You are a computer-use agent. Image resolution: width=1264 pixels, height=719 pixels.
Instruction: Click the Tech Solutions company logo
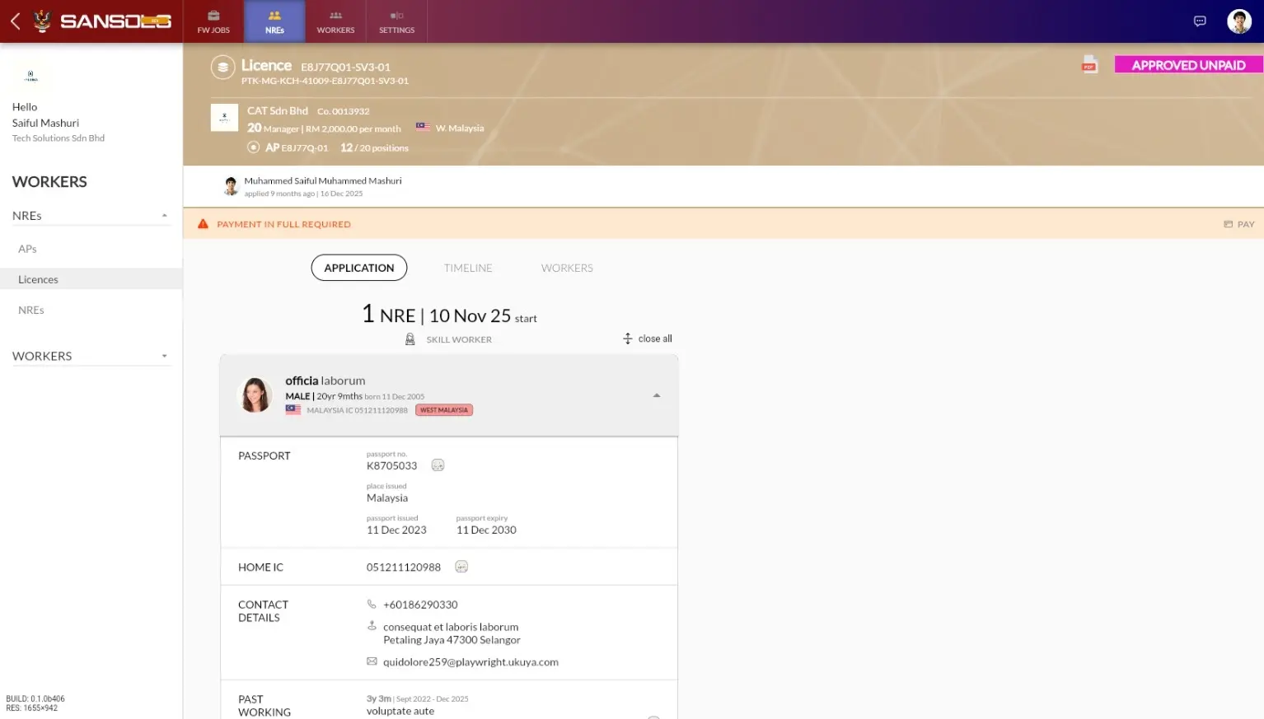tap(30, 76)
